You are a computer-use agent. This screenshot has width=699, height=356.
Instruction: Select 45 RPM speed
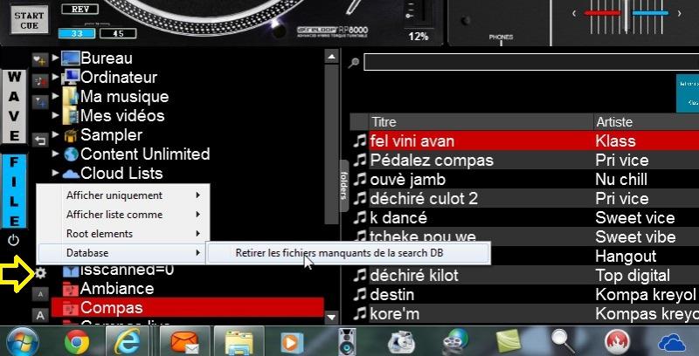[118, 33]
